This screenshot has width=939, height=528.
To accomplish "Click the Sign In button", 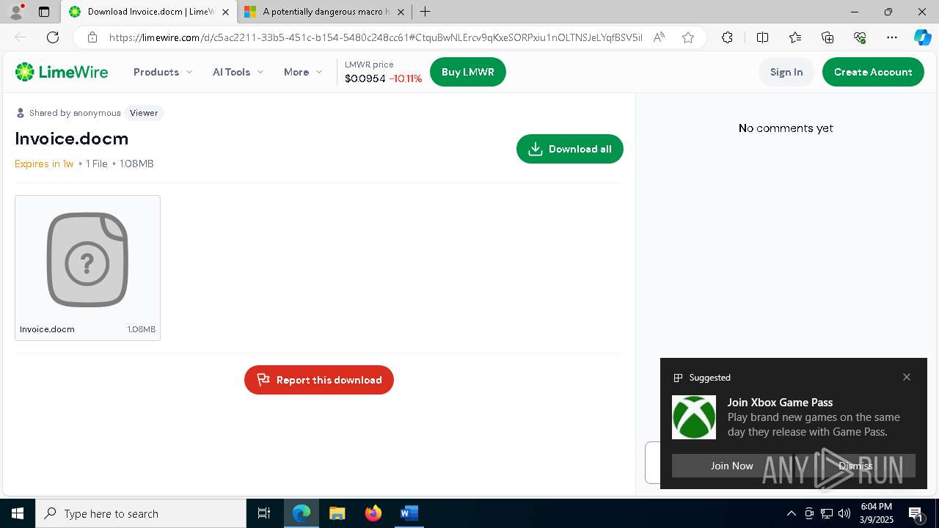I will [786, 72].
